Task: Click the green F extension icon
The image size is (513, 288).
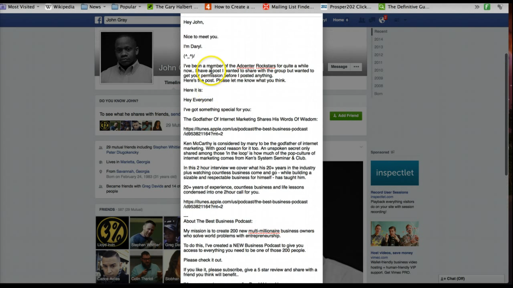Action: 487,7
